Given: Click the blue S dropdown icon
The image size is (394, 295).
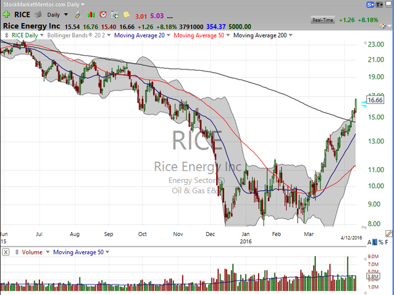Looking at the screenshot, I should (370, 5).
